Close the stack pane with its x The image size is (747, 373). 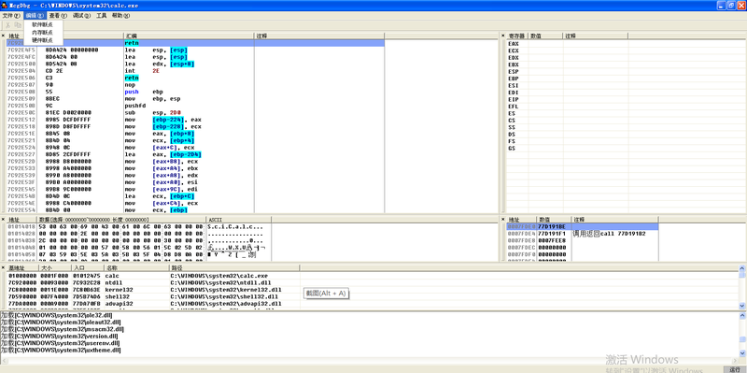coord(502,220)
